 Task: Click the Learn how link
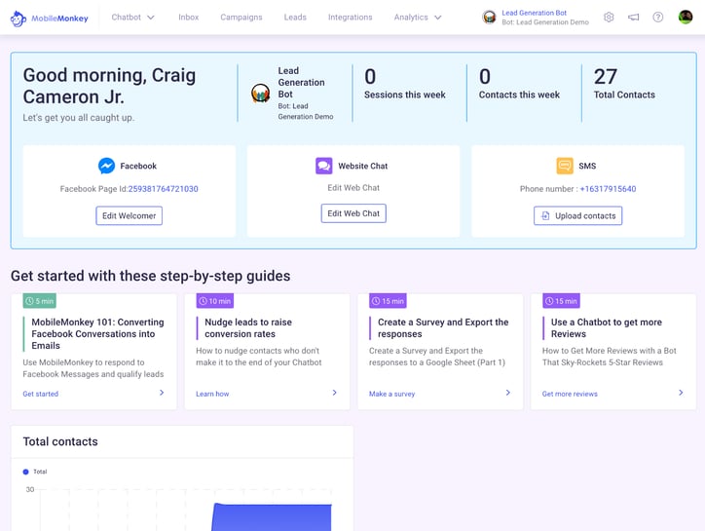(212, 394)
